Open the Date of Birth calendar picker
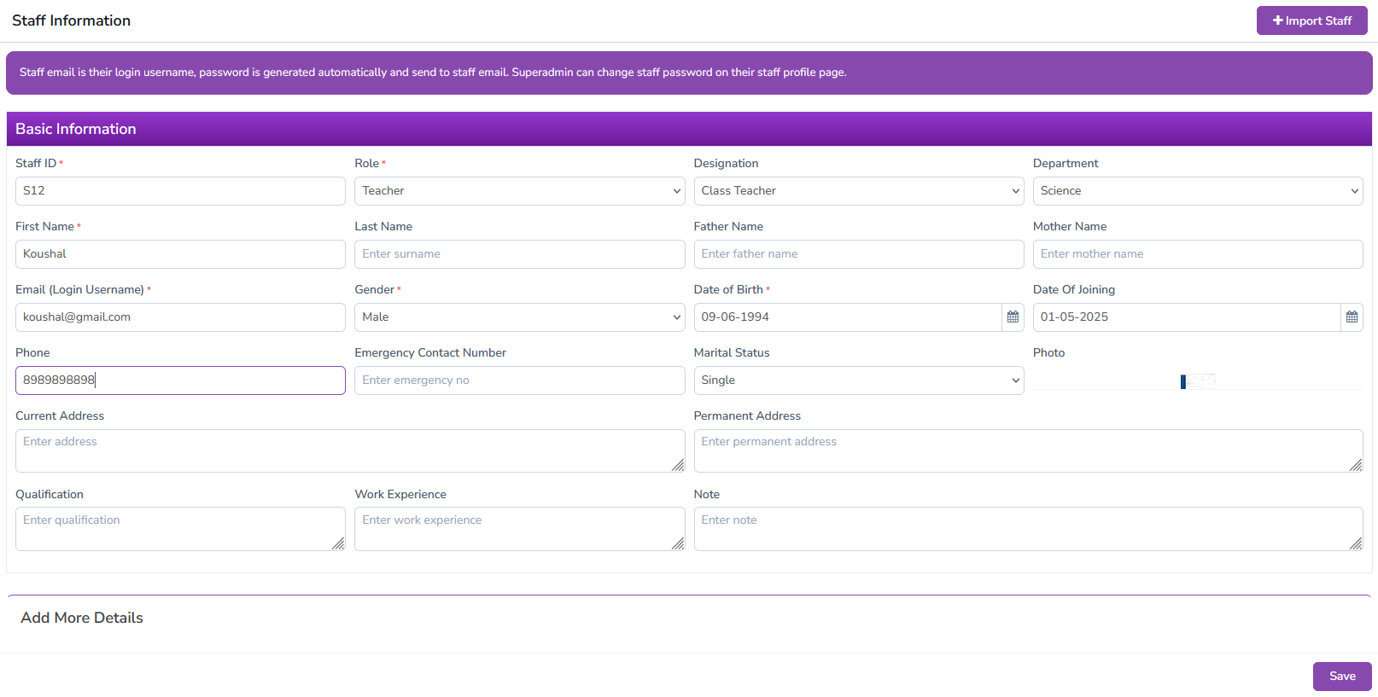Screen dimensions: 1378x697 coord(1013,317)
